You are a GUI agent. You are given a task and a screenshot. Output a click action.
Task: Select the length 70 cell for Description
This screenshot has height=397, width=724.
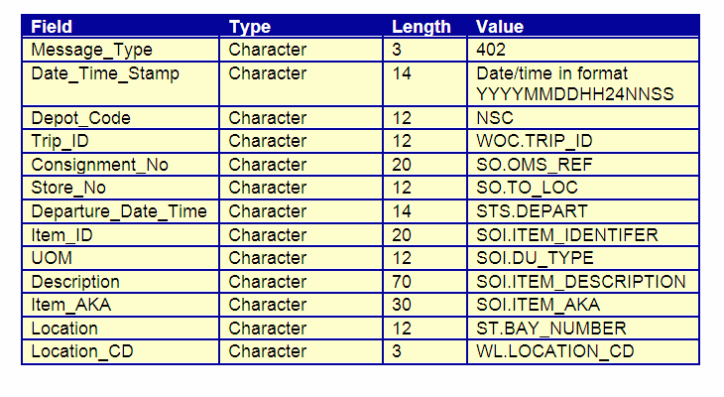pos(424,282)
